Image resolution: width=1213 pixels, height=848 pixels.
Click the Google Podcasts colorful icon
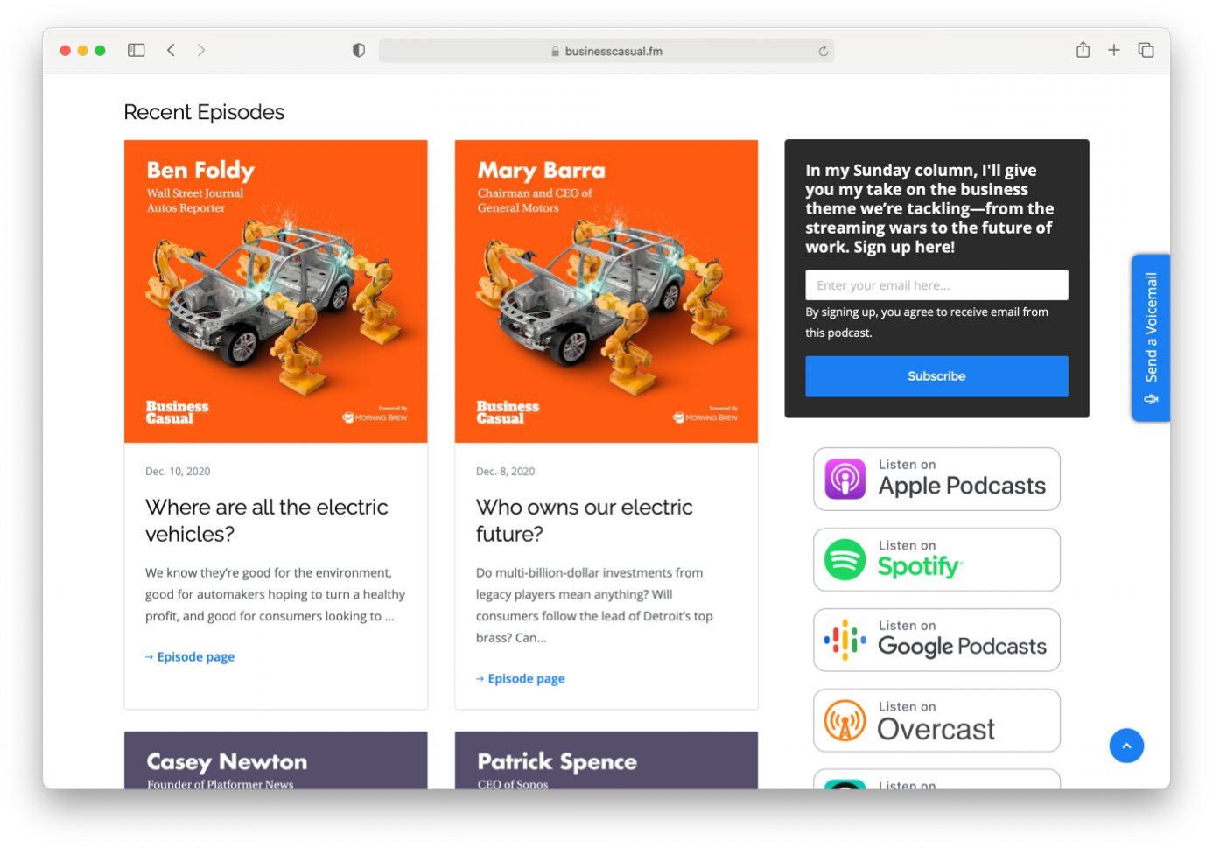coord(845,640)
